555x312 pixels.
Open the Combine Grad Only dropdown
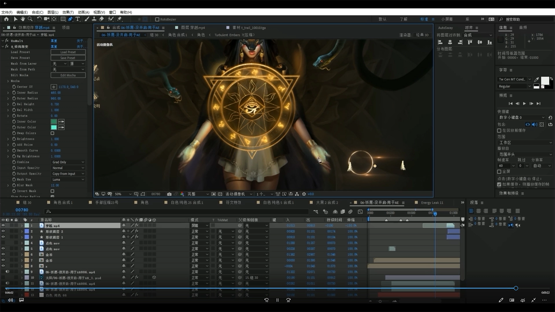[68, 162]
